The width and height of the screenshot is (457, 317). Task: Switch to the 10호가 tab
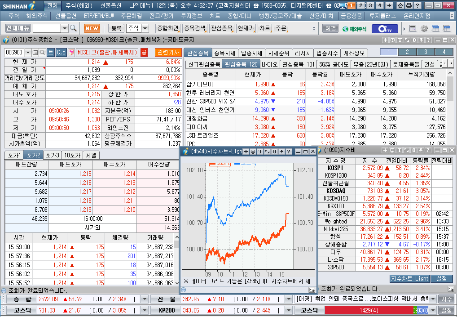(72, 155)
